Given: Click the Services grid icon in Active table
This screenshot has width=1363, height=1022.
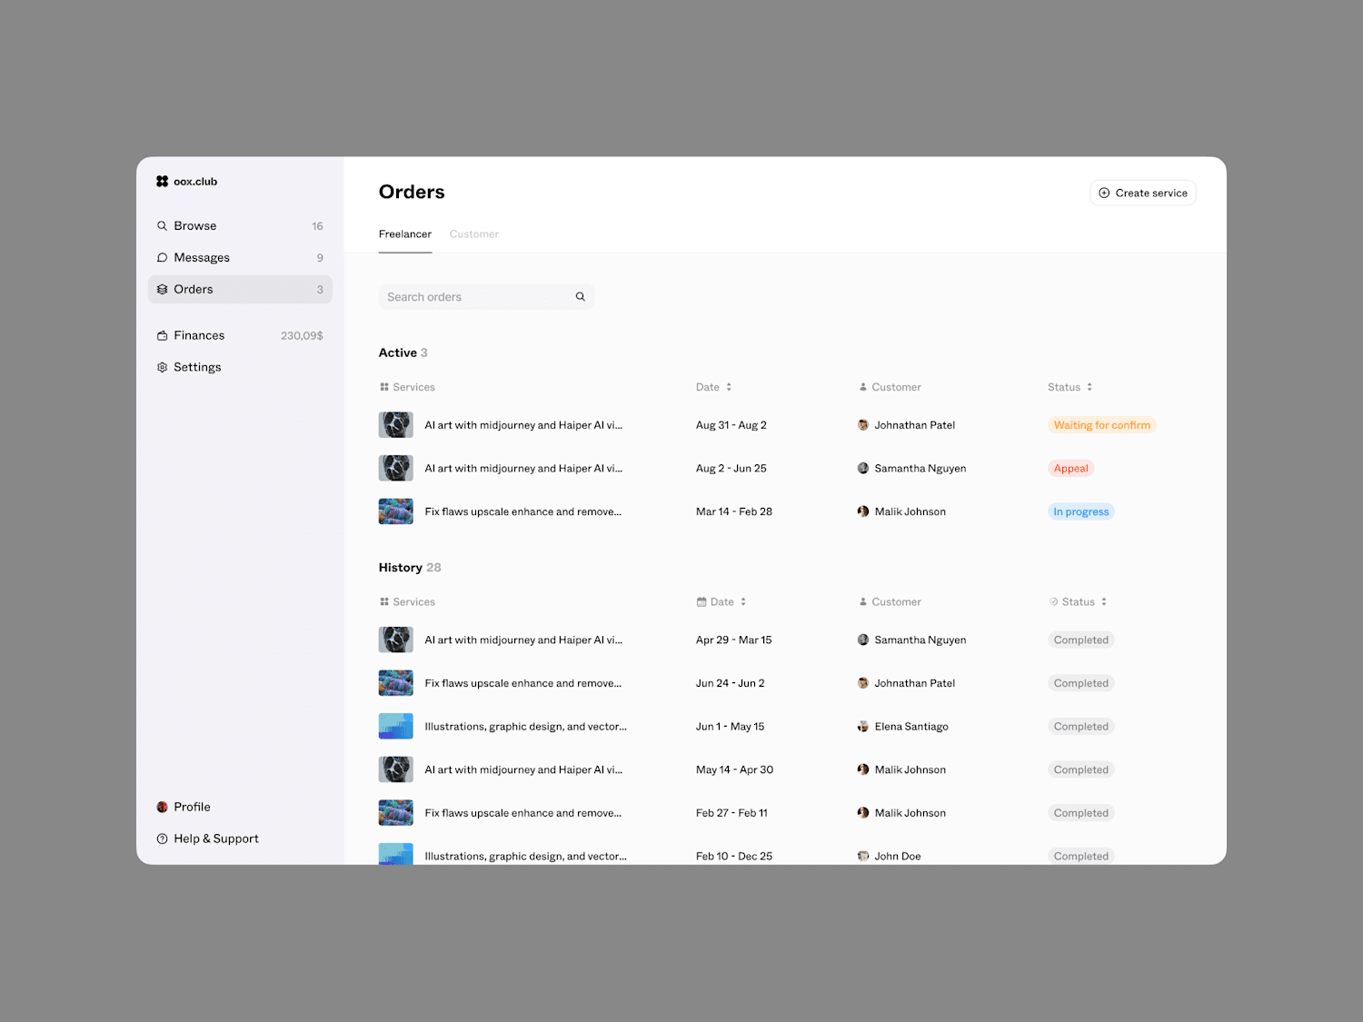Looking at the screenshot, I should click(x=384, y=388).
